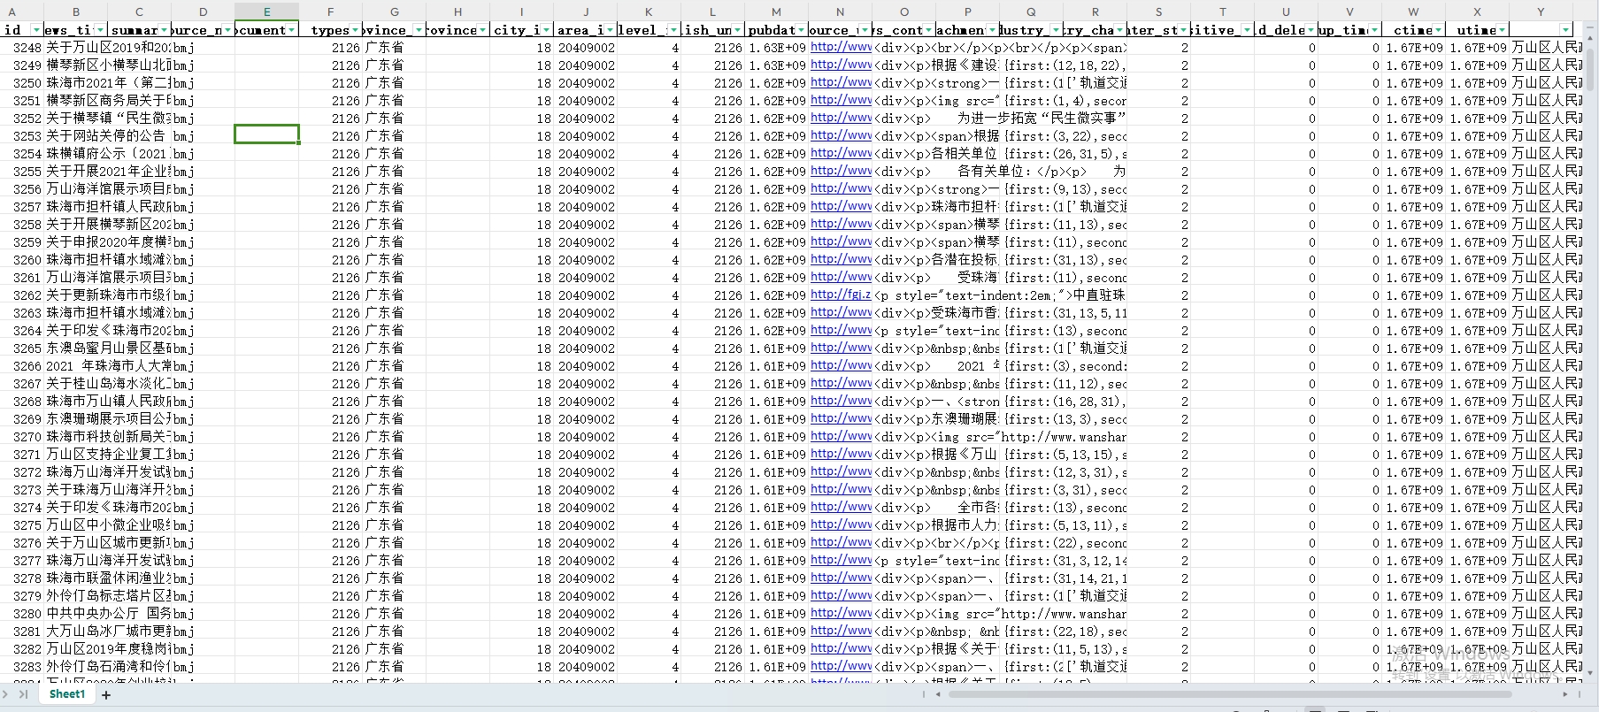Open filter dropdown of column U (d_dele)
This screenshot has height=712, width=1599.
click(1311, 30)
